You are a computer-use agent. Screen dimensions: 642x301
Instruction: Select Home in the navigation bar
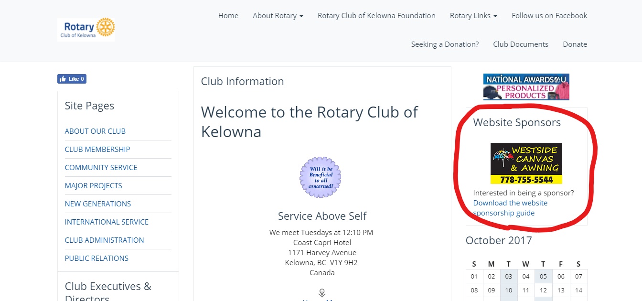(x=228, y=15)
